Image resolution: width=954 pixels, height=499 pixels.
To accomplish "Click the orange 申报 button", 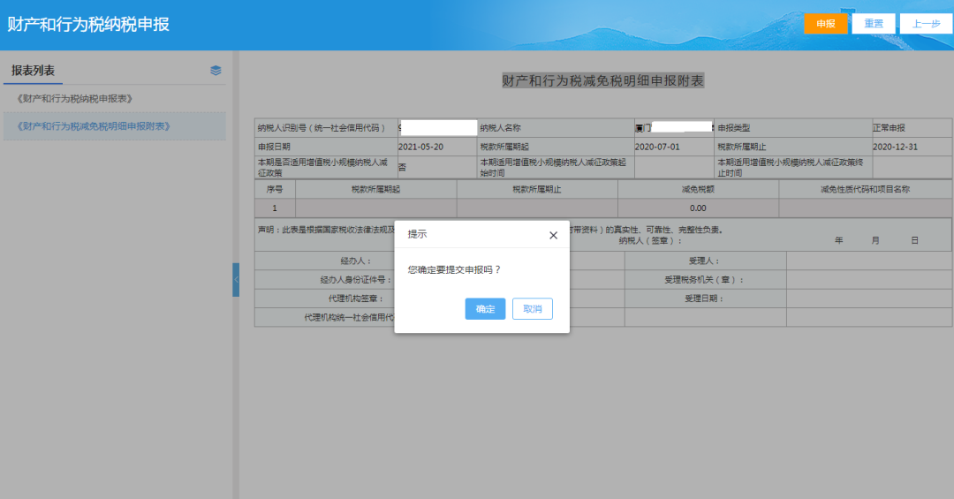I will [826, 24].
